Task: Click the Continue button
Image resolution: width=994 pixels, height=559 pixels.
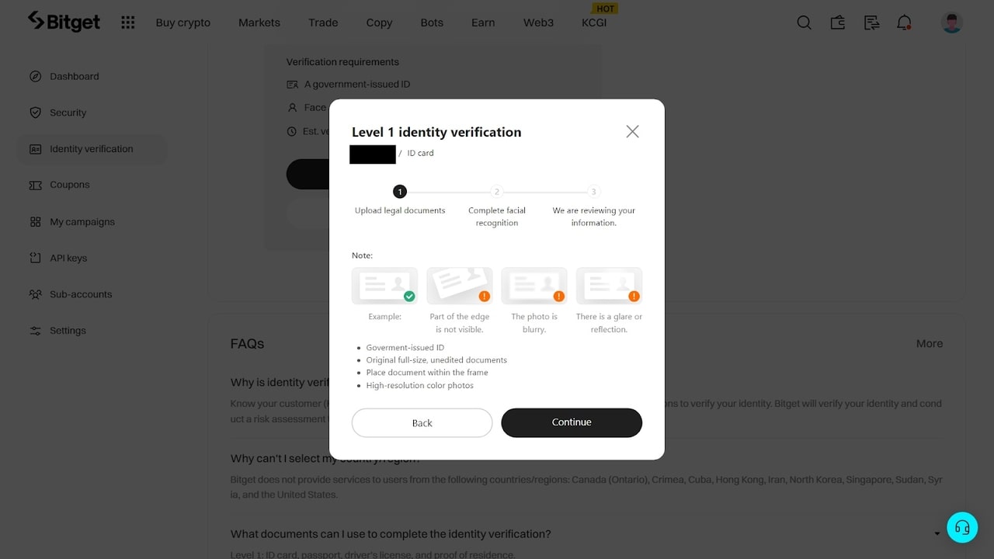Action: point(572,422)
